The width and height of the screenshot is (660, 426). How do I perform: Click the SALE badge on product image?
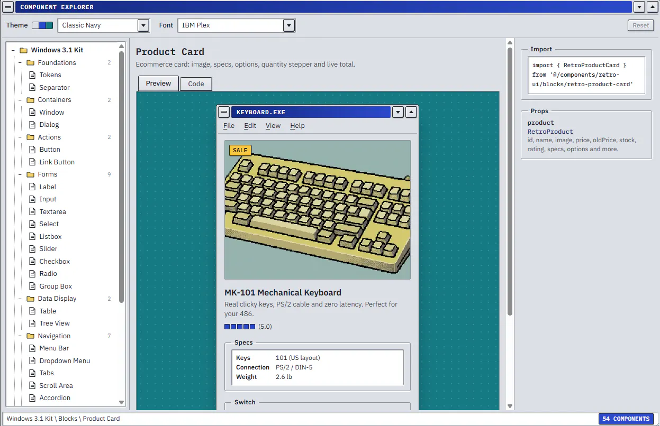click(x=240, y=150)
